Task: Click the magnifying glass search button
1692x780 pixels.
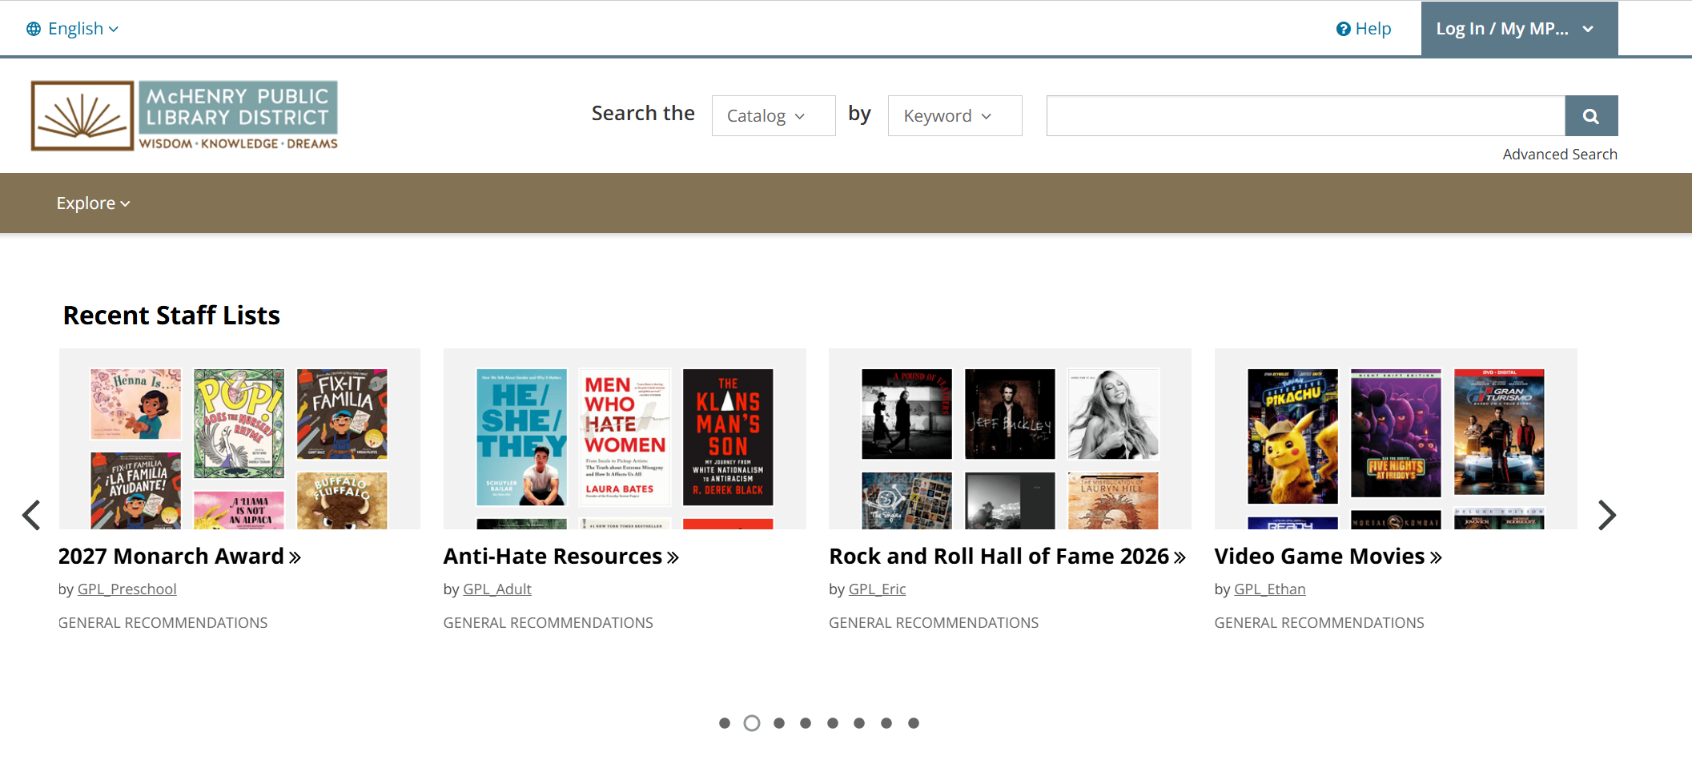Action: pyautogui.click(x=1590, y=116)
